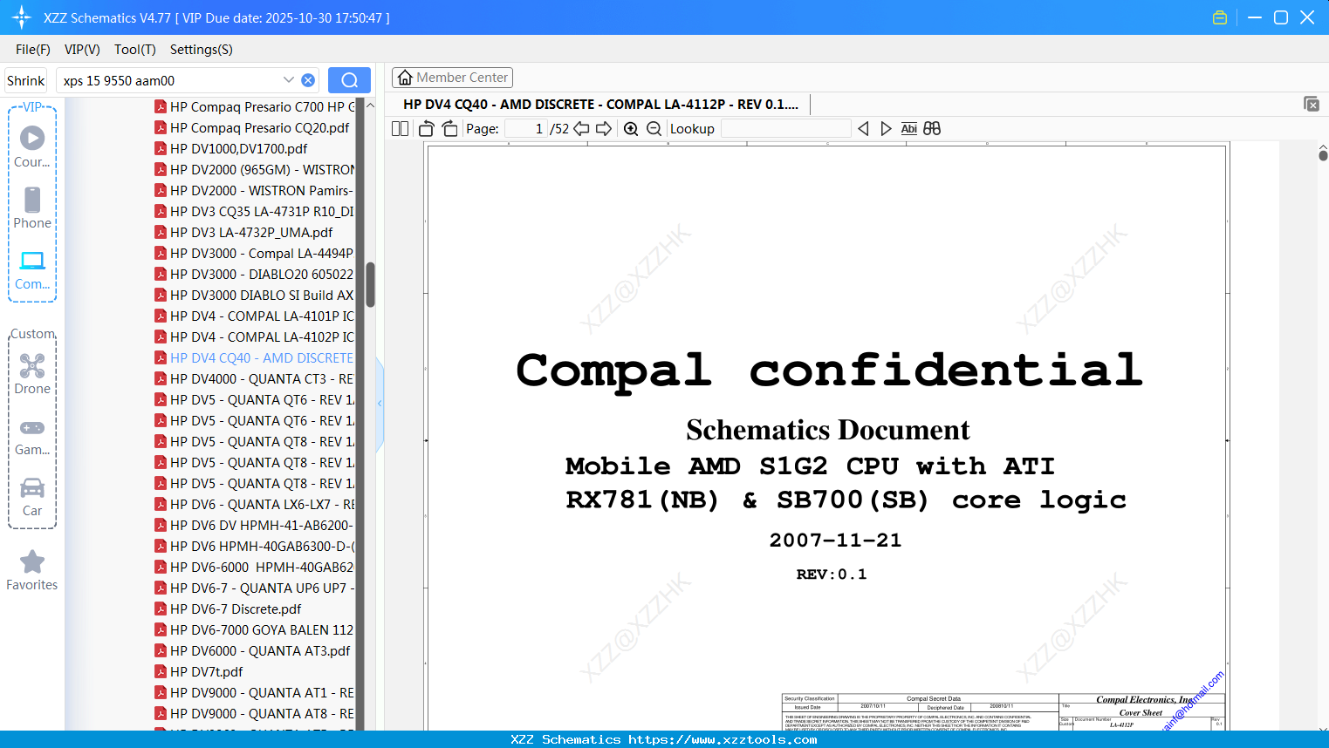The width and height of the screenshot is (1329, 748).
Task: Go to previous page arrow
Action: pos(581,129)
